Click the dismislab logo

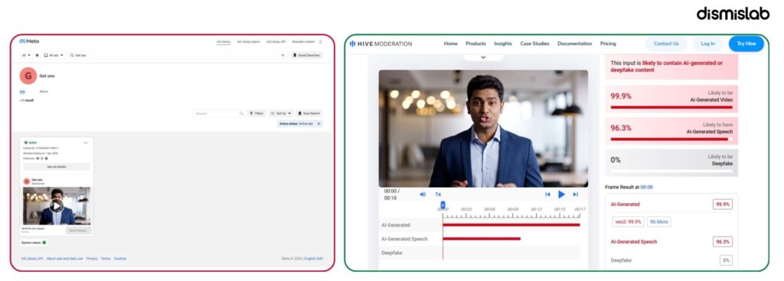(733, 14)
